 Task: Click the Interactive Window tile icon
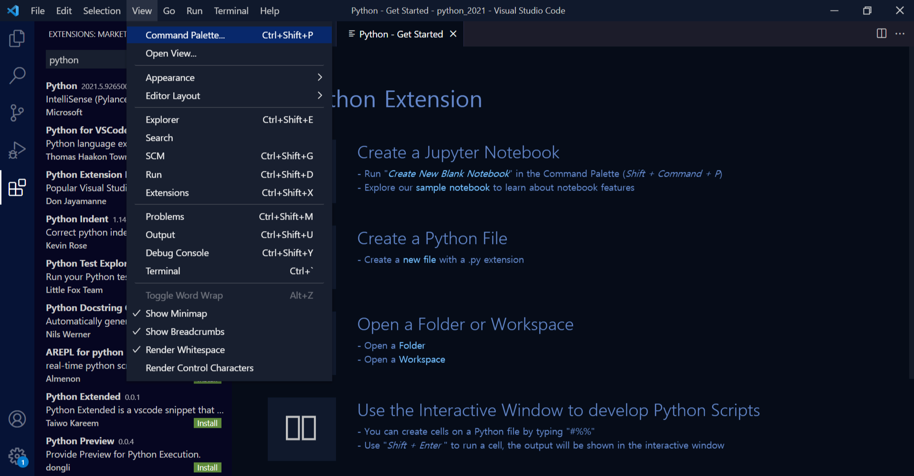coord(301,428)
